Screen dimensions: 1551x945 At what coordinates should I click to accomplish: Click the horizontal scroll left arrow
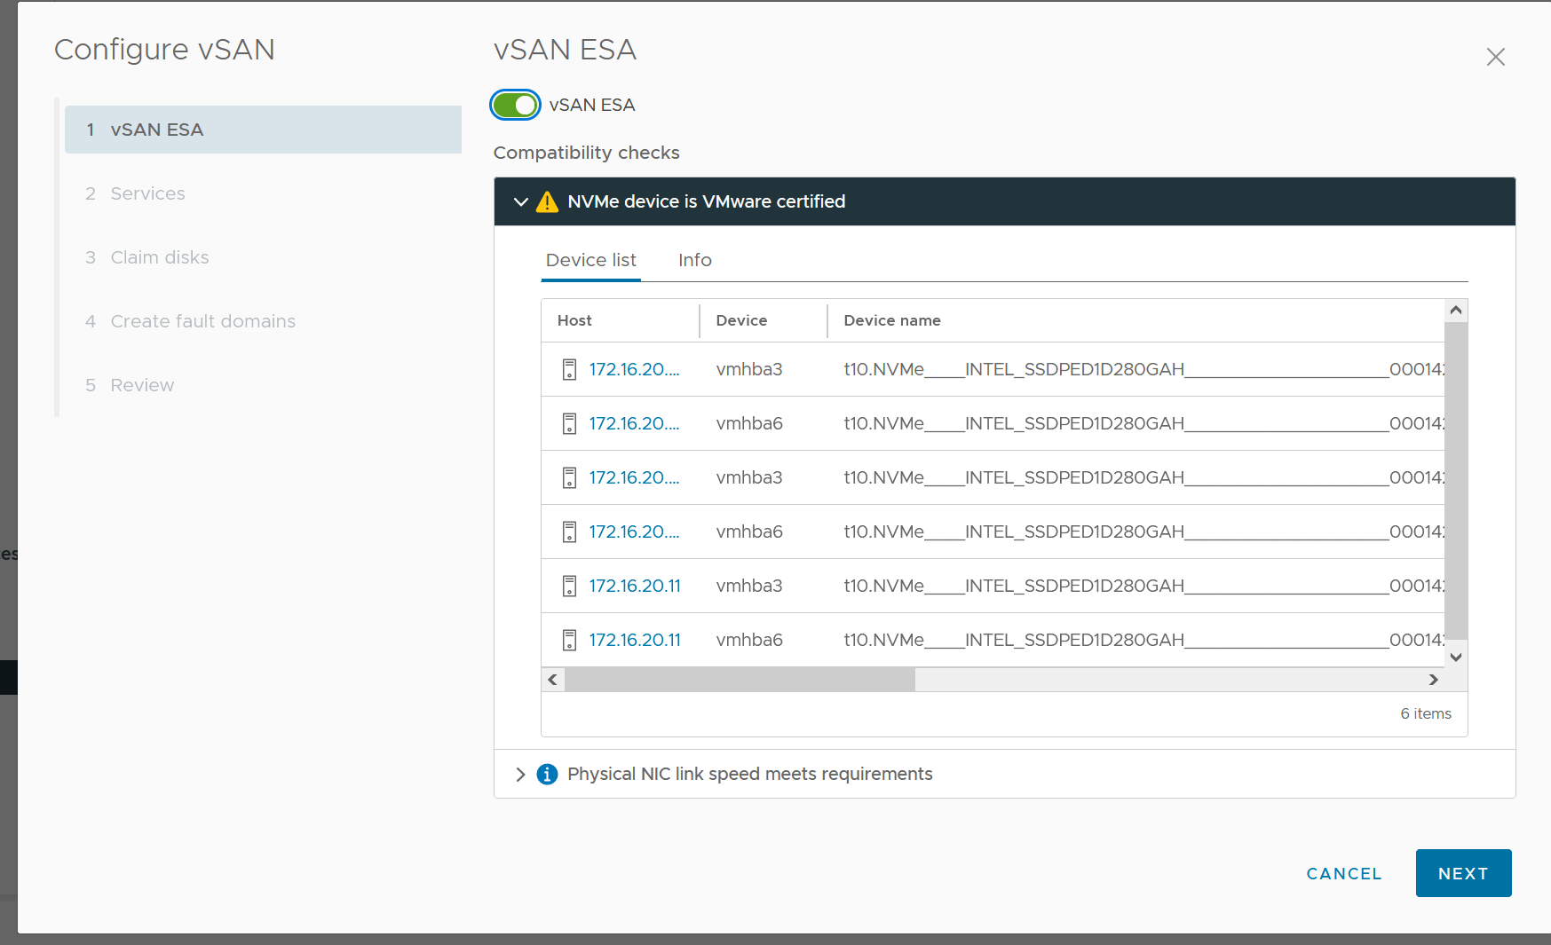pos(553,680)
